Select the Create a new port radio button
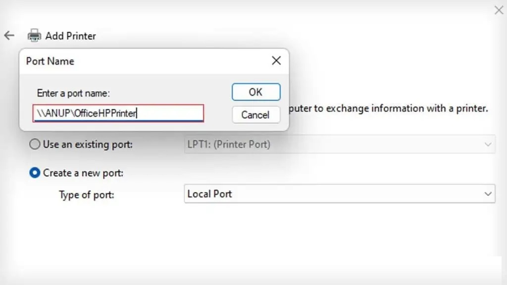 tap(35, 173)
